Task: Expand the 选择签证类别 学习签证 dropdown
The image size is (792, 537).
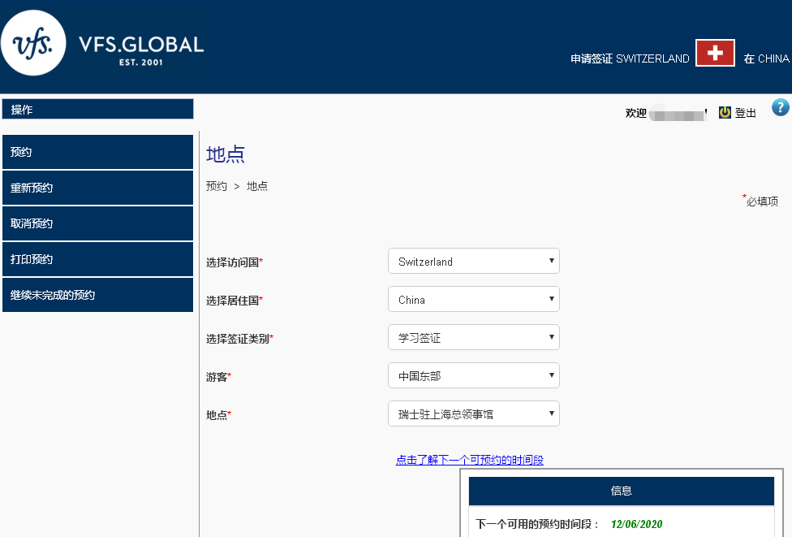Action: pyautogui.click(x=474, y=337)
